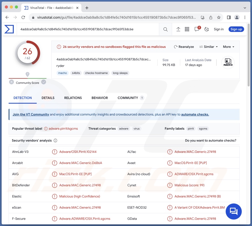The image size is (252, 226).
Task: Switch to the DETAILS tab
Action: (x=48, y=98)
